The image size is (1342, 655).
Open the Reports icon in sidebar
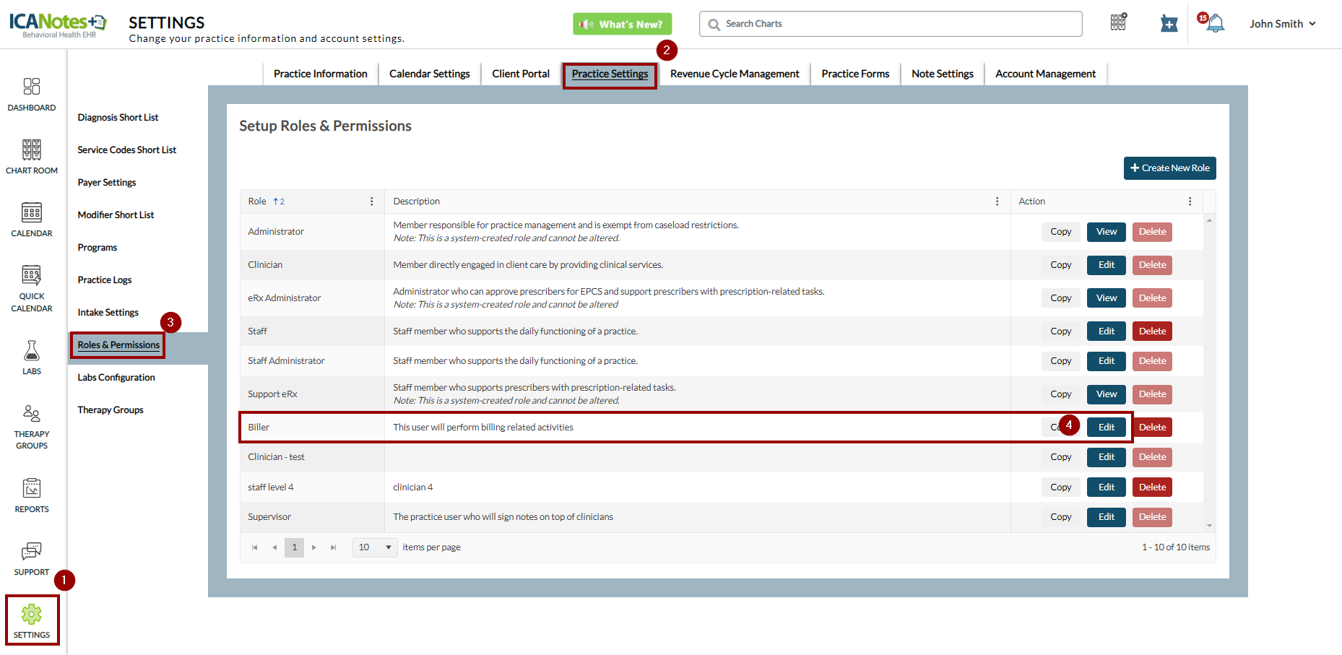click(x=31, y=489)
